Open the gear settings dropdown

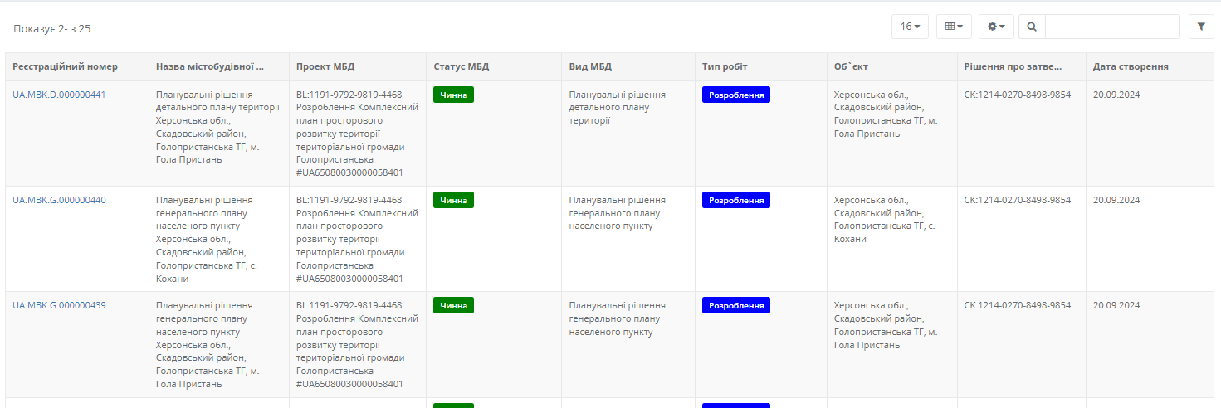pyautogui.click(x=996, y=27)
